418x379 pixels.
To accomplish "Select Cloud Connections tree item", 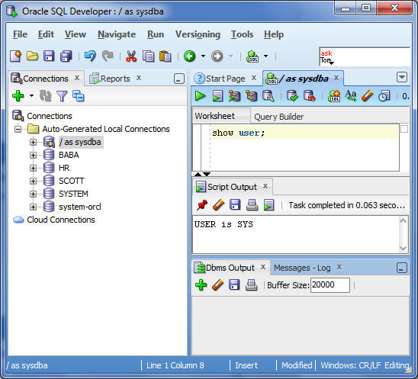I will point(61,220).
